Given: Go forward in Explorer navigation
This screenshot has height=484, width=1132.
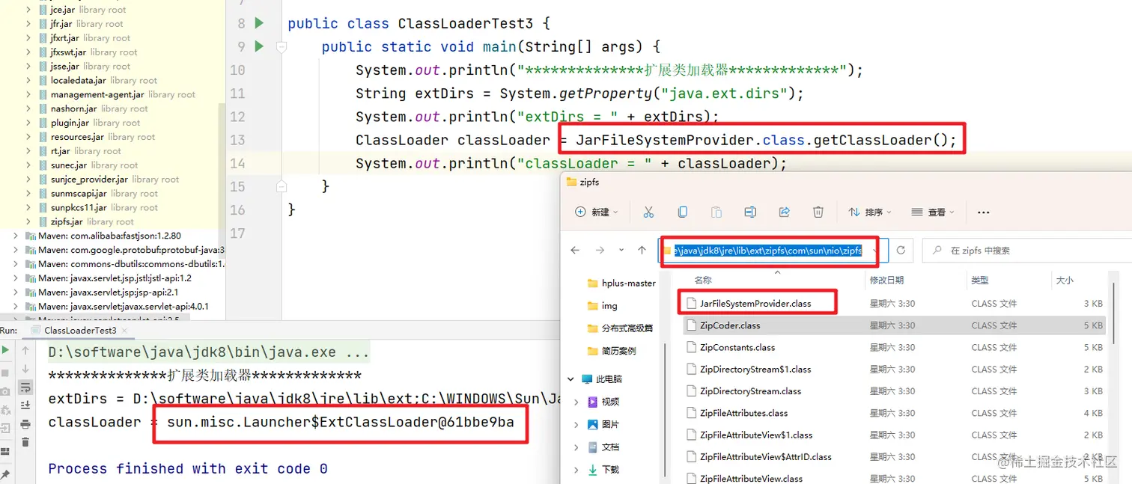Looking at the screenshot, I should (600, 250).
